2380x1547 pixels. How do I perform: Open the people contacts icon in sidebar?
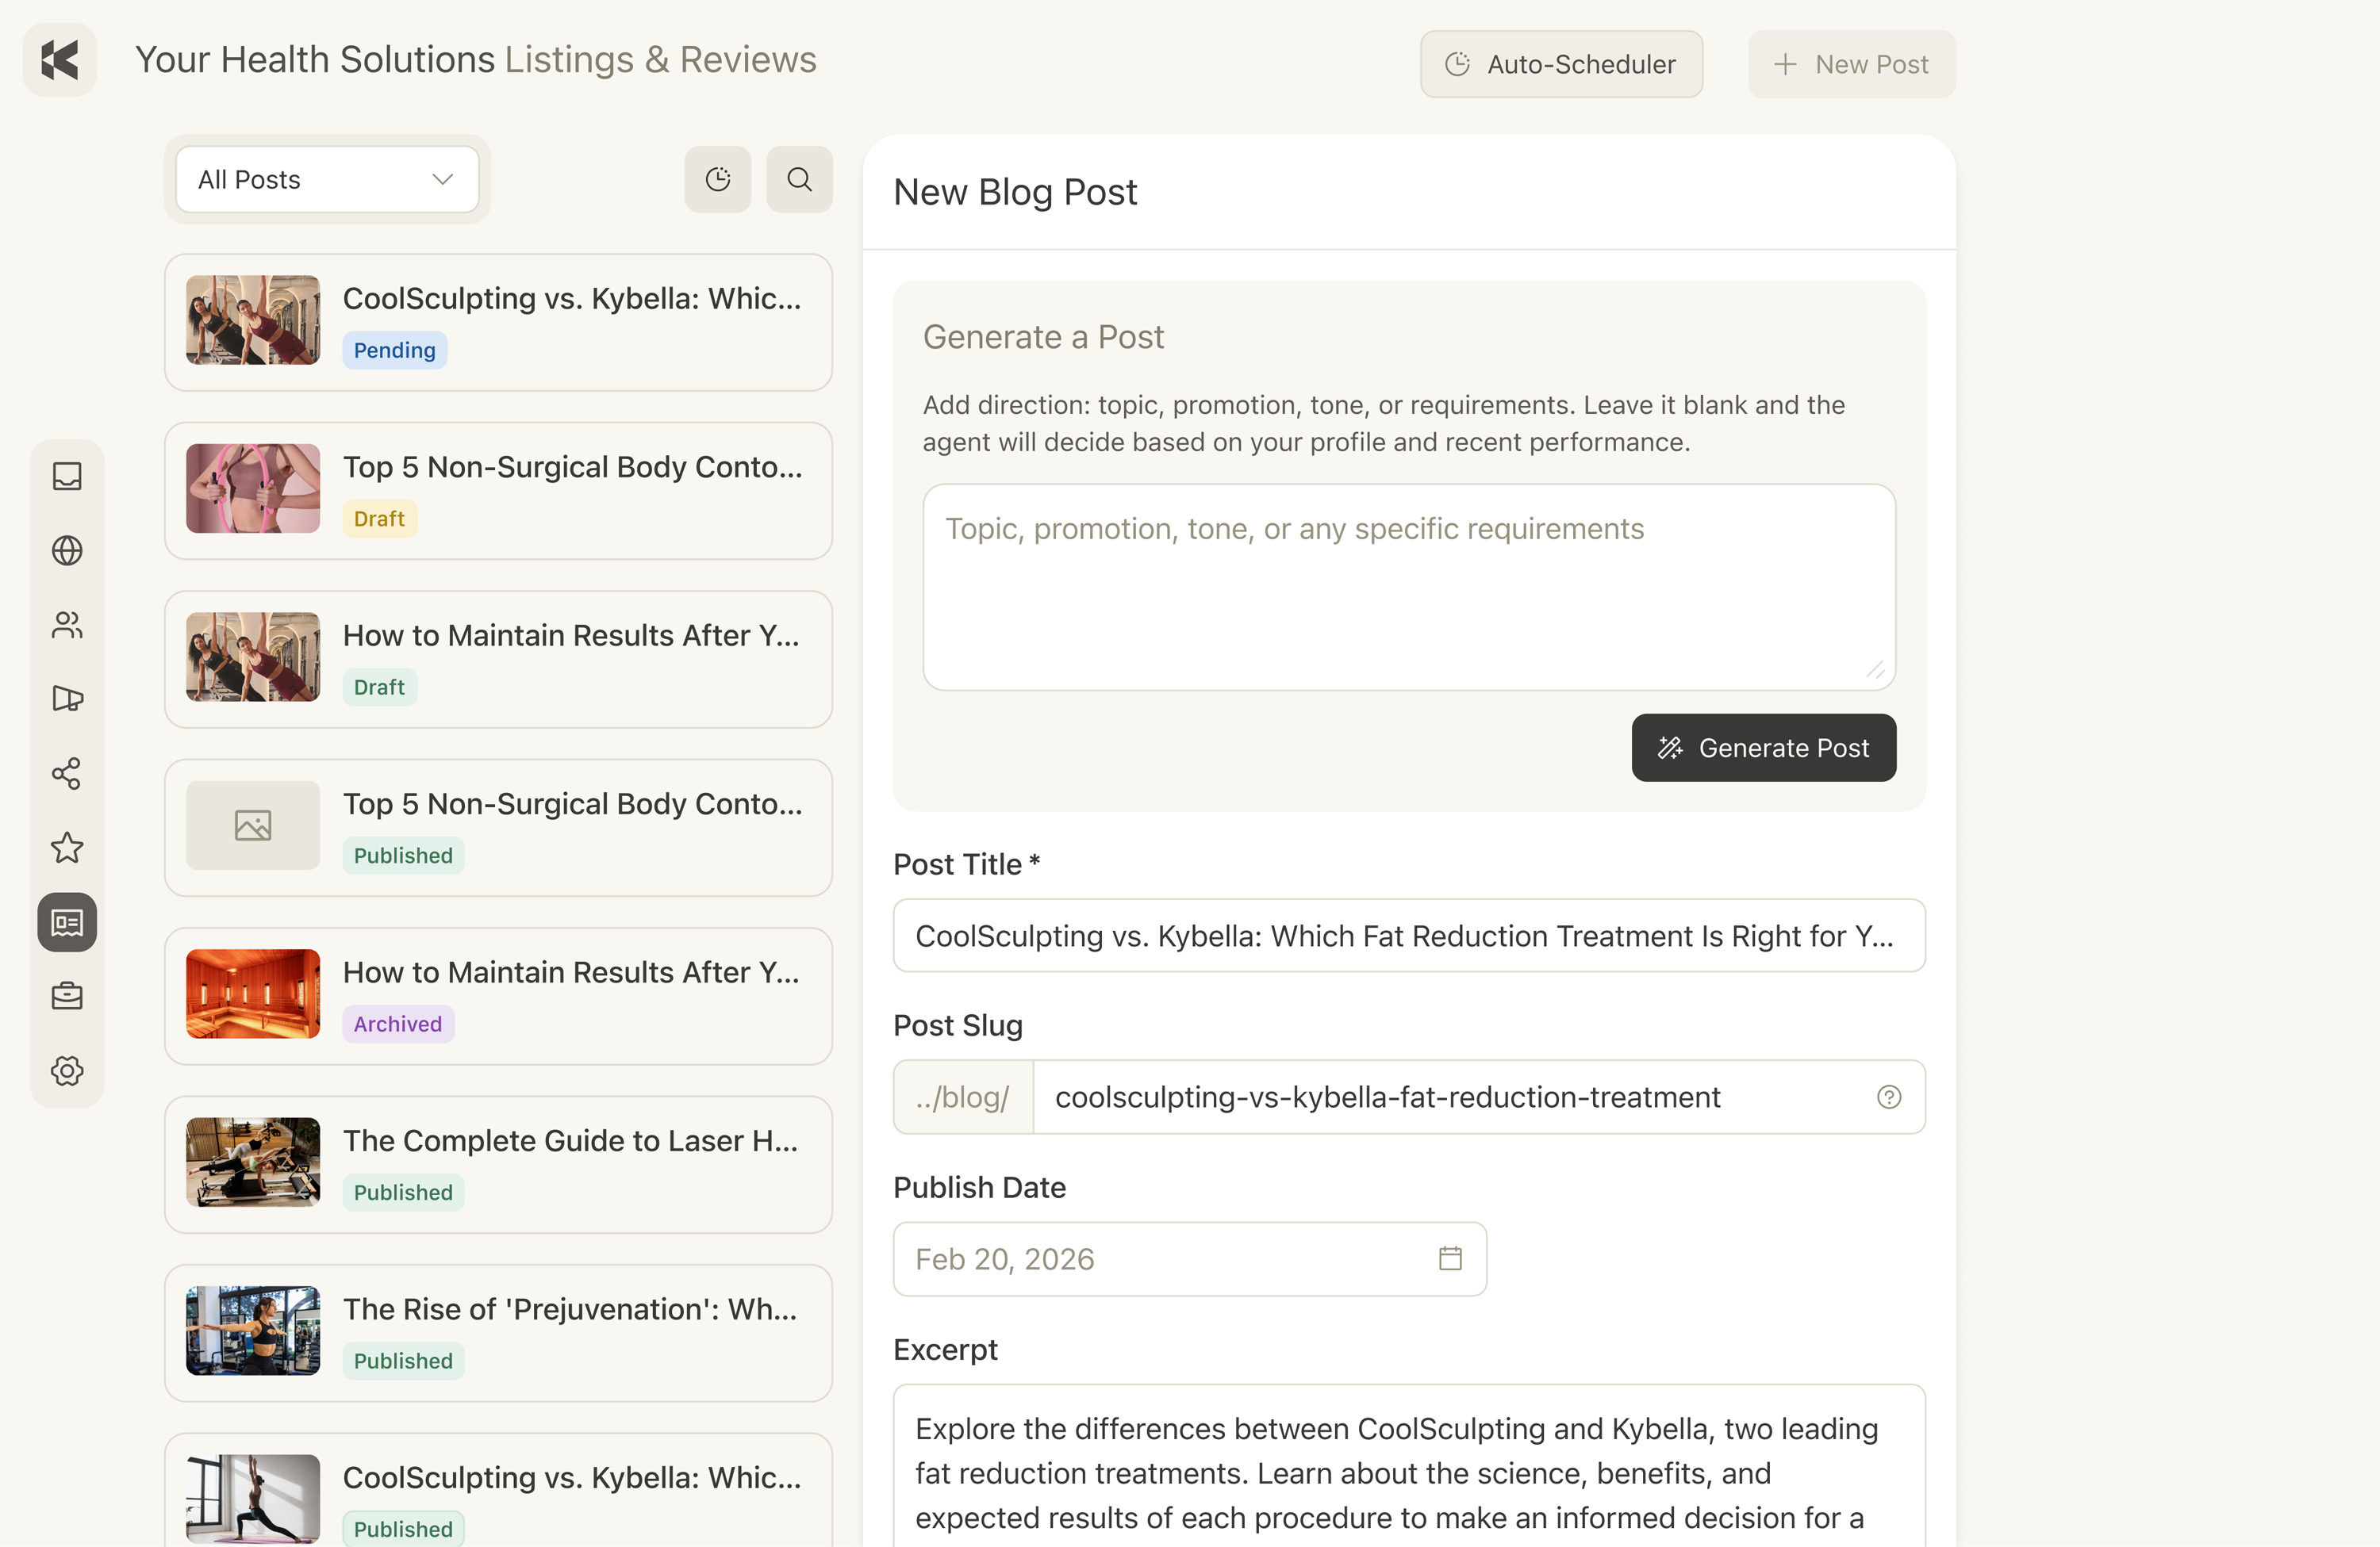(x=67, y=625)
